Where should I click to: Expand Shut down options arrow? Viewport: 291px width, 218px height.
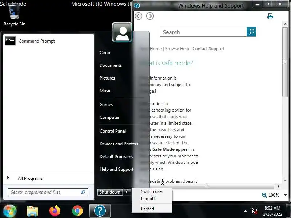127,192
